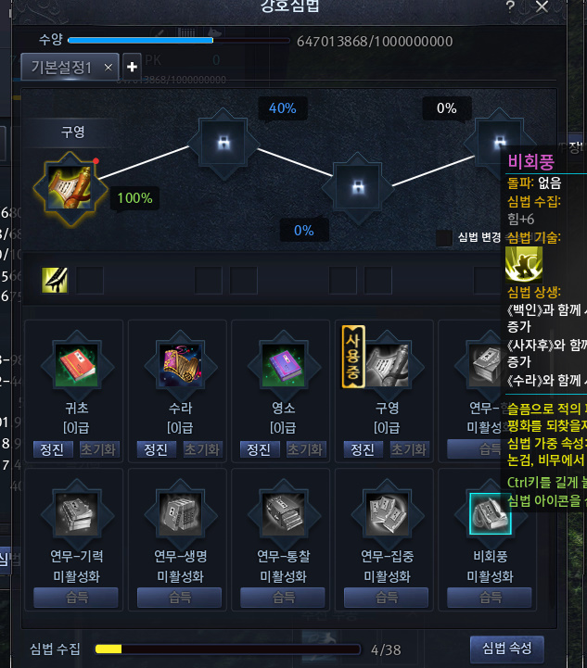Select the highlighted 비회풍 book icon
Screen dimensions: 587x668
point(491,513)
